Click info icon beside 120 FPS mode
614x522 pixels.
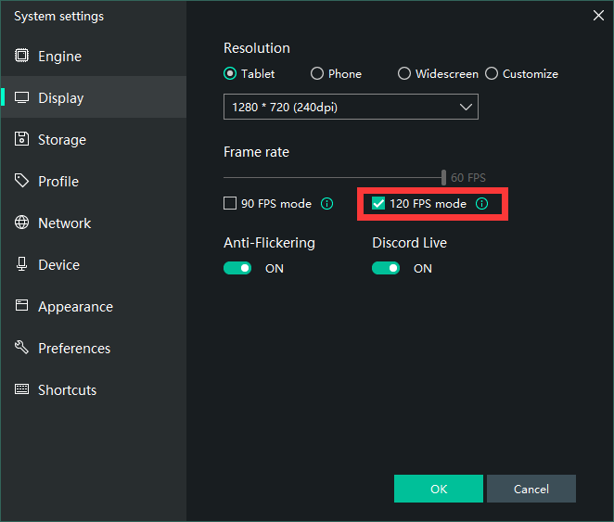481,204
